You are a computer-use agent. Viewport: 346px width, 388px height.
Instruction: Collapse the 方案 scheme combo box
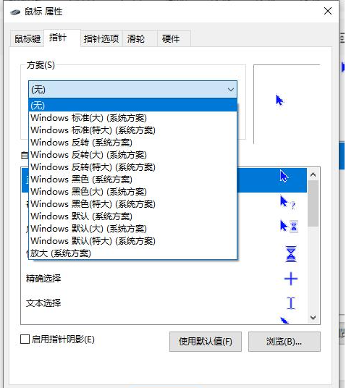tap(132, 89)
